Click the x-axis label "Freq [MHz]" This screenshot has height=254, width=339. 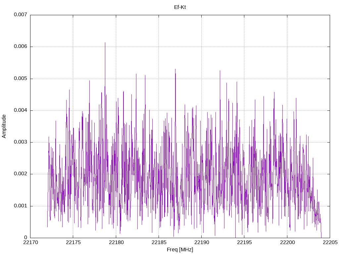[x=180, y=250]
